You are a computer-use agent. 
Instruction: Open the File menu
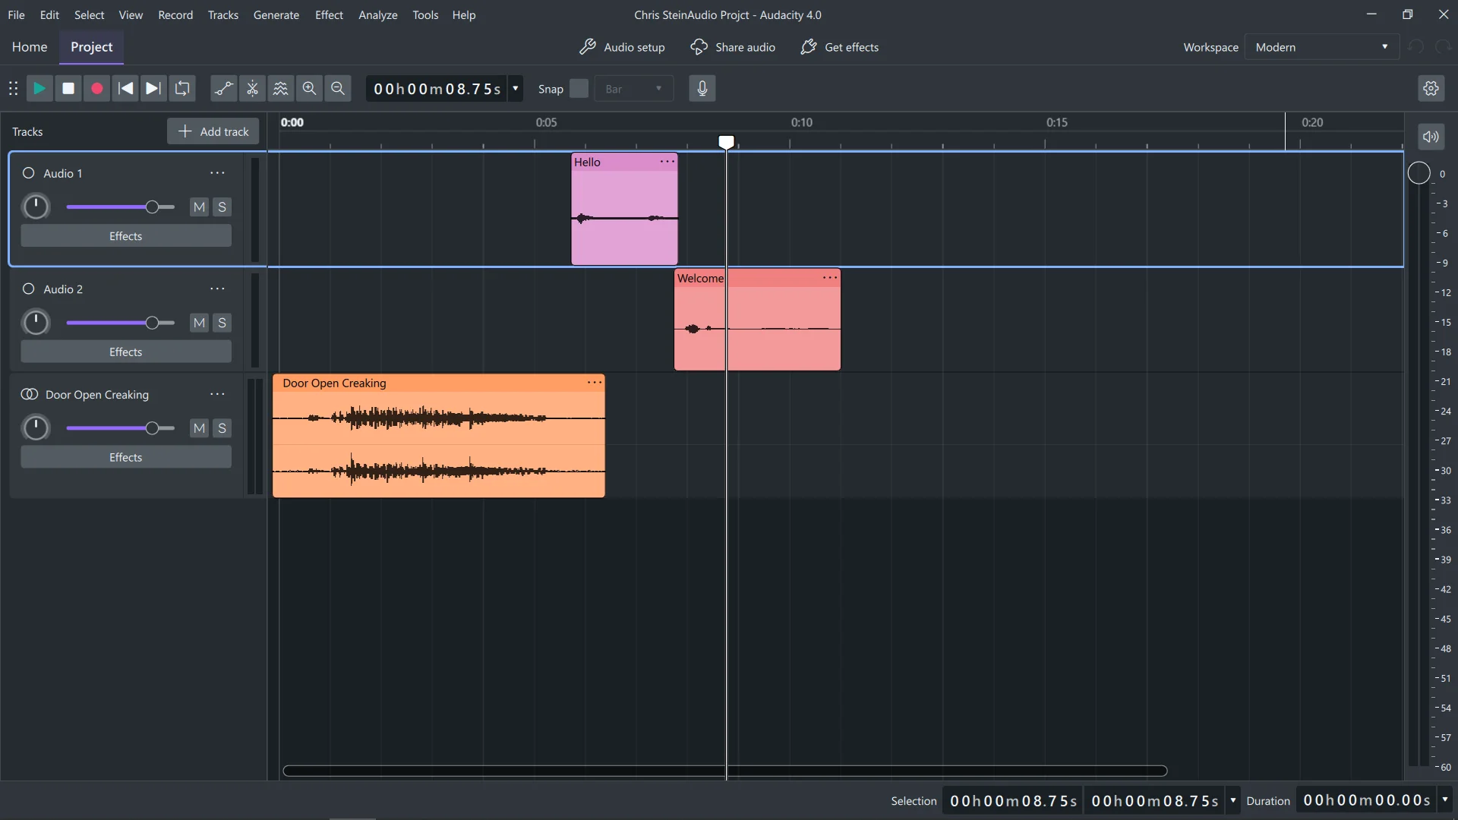[16, 14]
